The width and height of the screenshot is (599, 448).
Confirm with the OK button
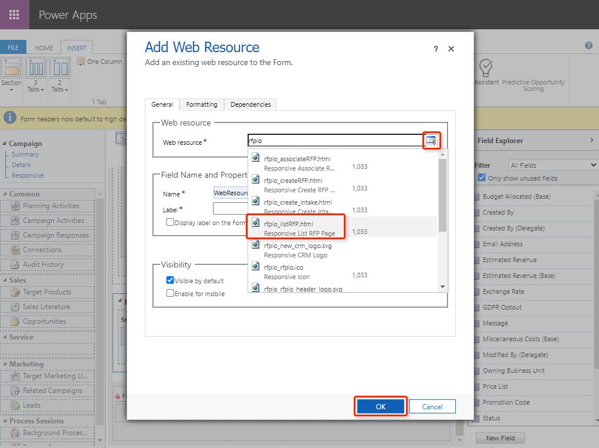[381, 406]
